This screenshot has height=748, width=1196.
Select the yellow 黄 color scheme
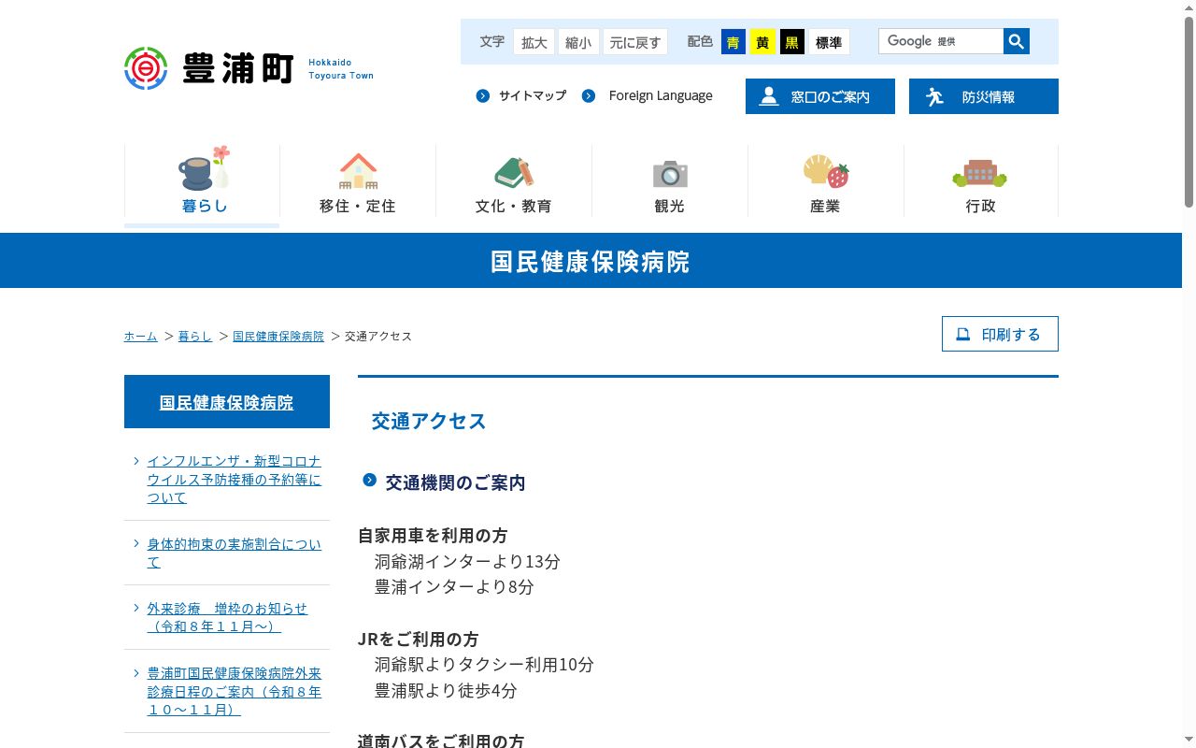763,42
